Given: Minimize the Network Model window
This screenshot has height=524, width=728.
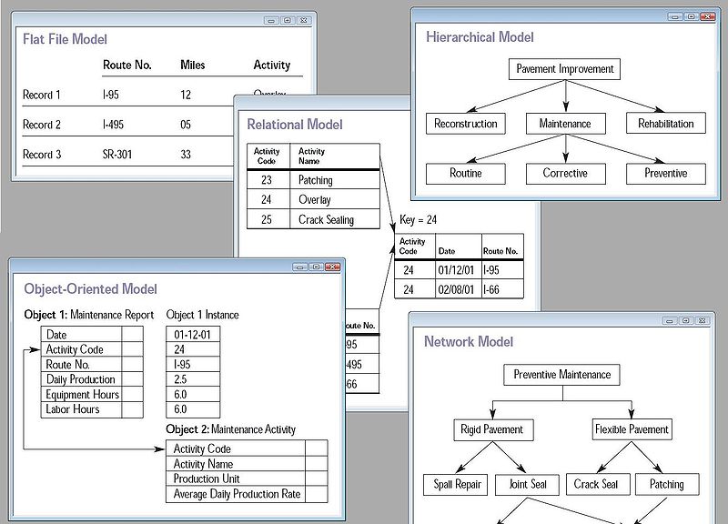Looking at the screenshot, I should click(670, 321).
